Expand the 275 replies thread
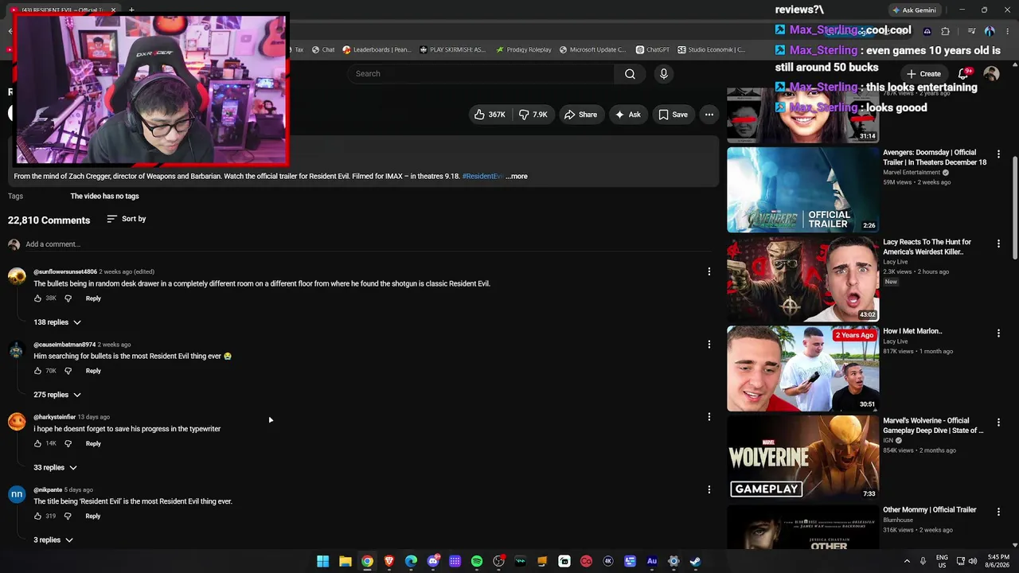Viewport: 1019px width, 573px height. [57, 395]
